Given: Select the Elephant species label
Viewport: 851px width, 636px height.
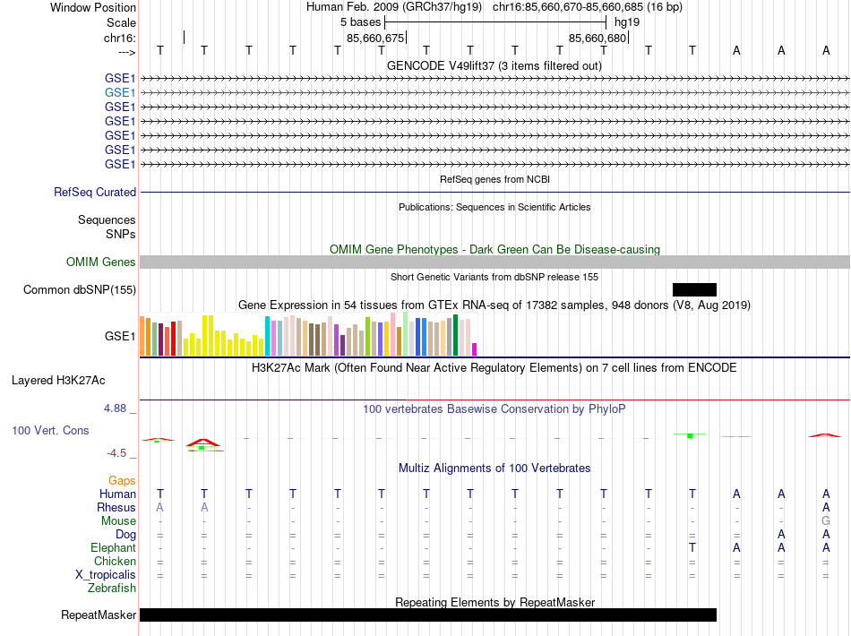Looking at the screenshot, I should 113,547.
